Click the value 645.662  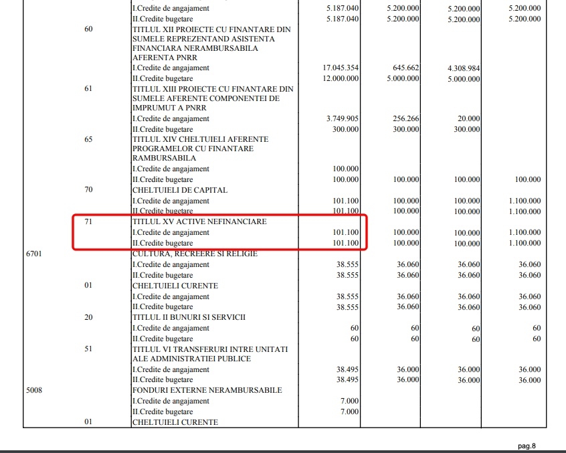pyautogui.click(x=404, y=68)
